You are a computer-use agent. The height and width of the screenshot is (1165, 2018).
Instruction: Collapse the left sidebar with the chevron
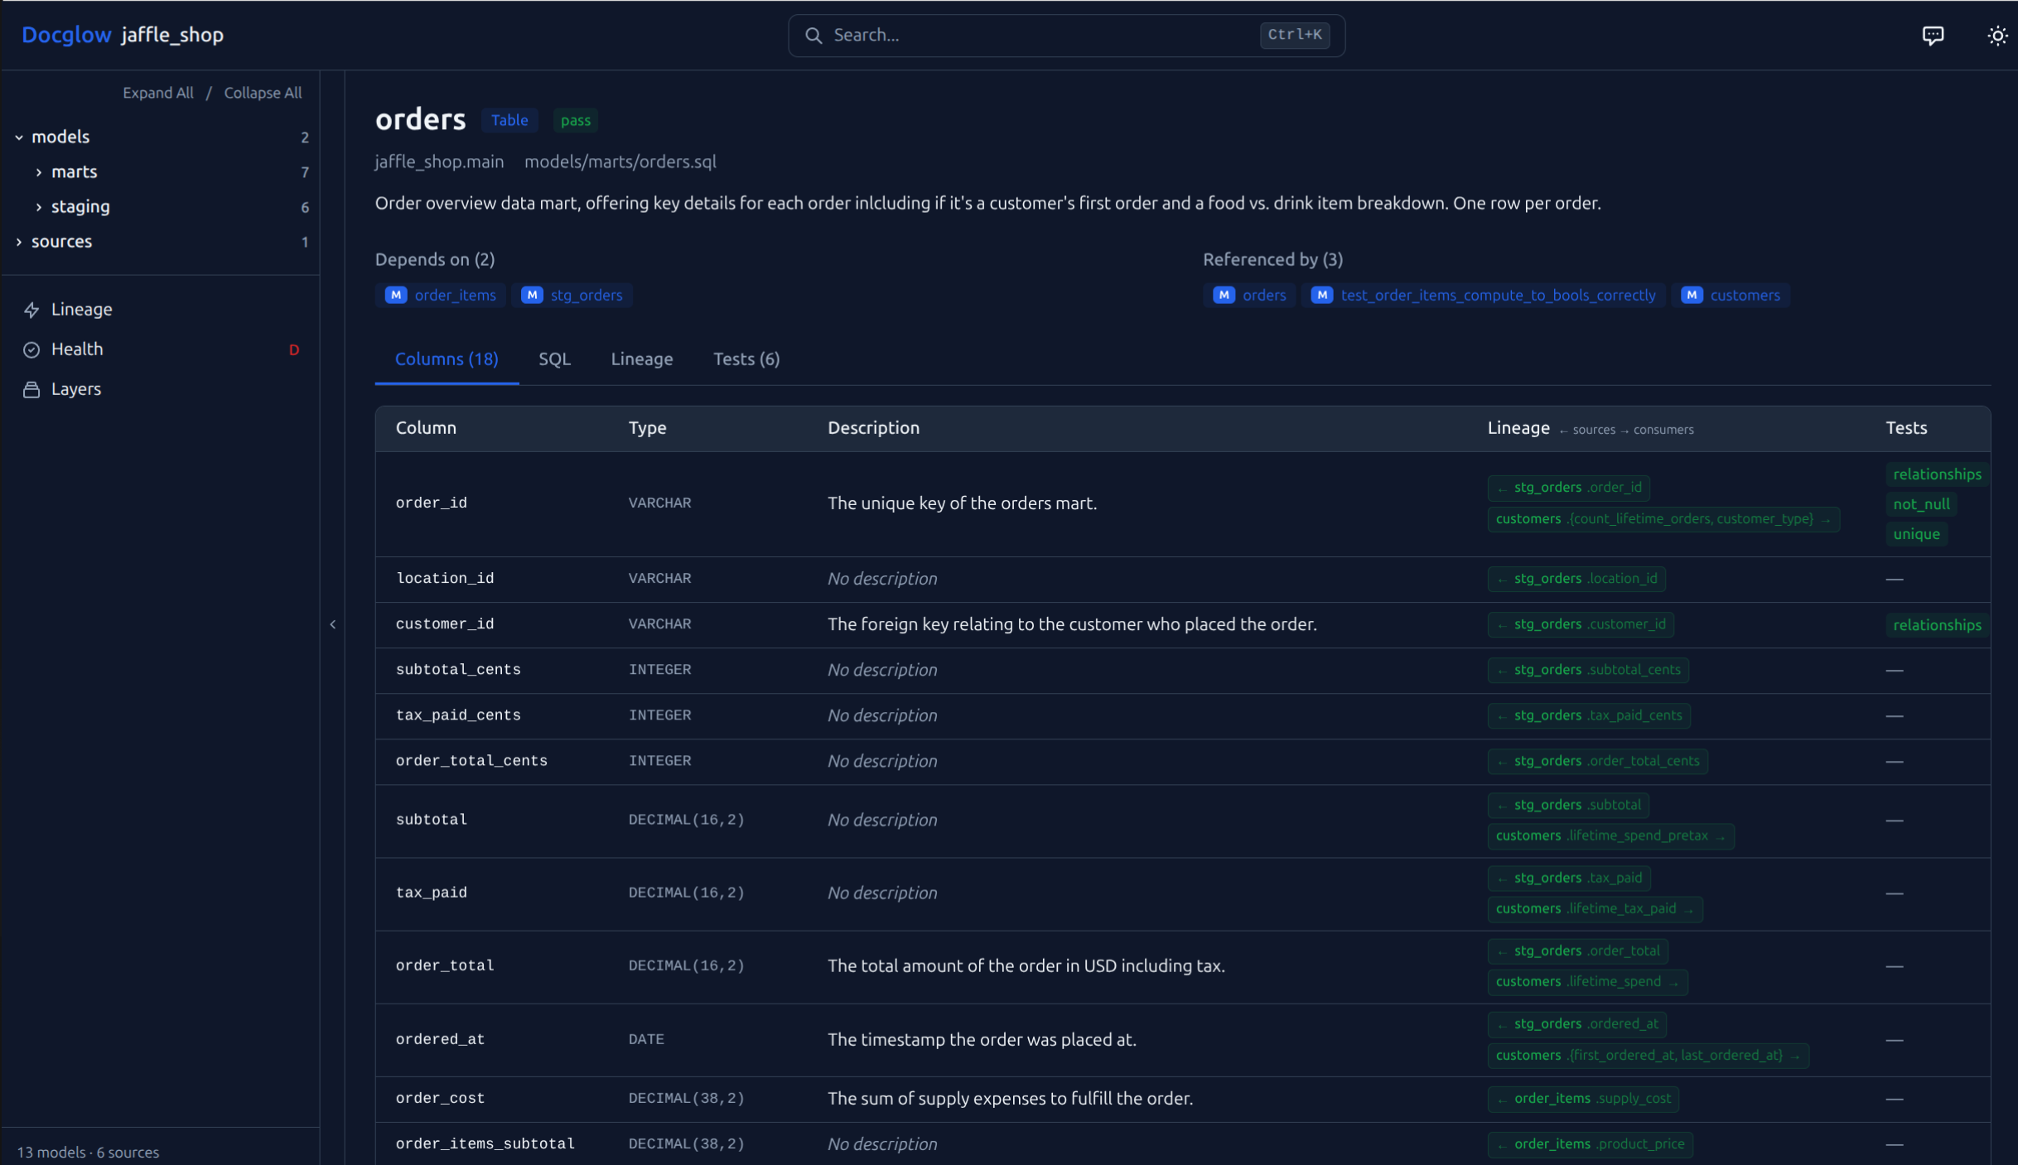pyautogui.click(x=333, y=623)
